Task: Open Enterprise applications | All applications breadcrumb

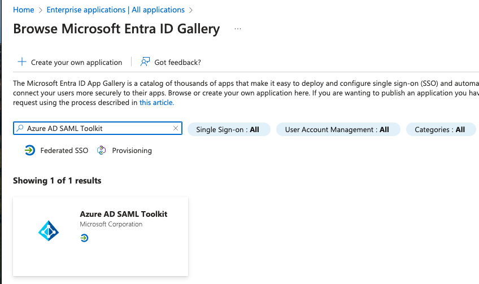Action: coord(115,10)
